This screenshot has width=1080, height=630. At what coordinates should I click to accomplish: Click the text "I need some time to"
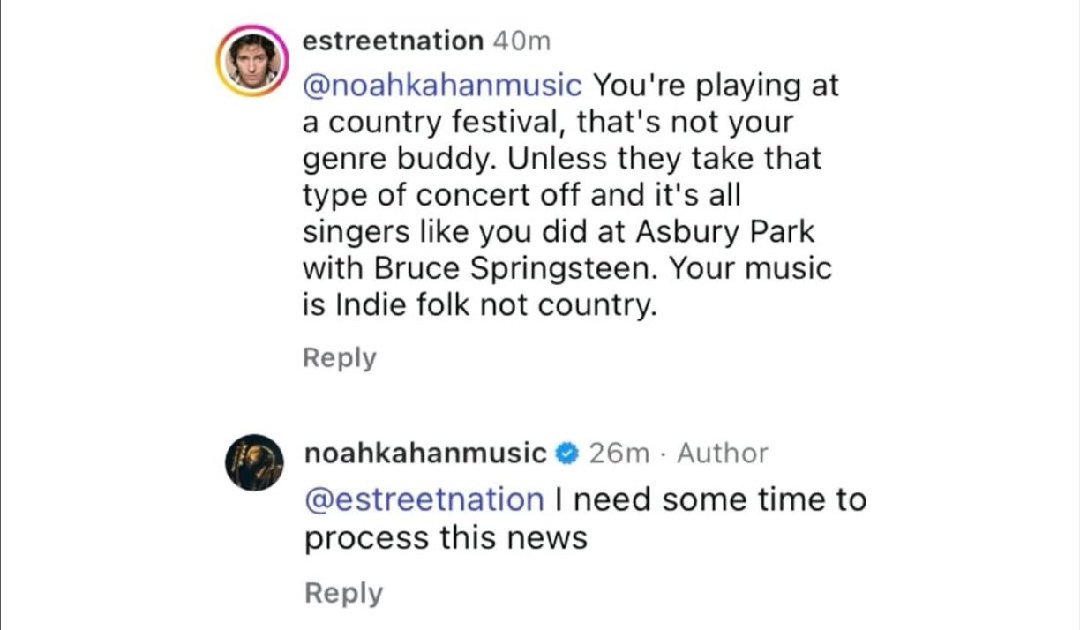(x=710, y=499)
